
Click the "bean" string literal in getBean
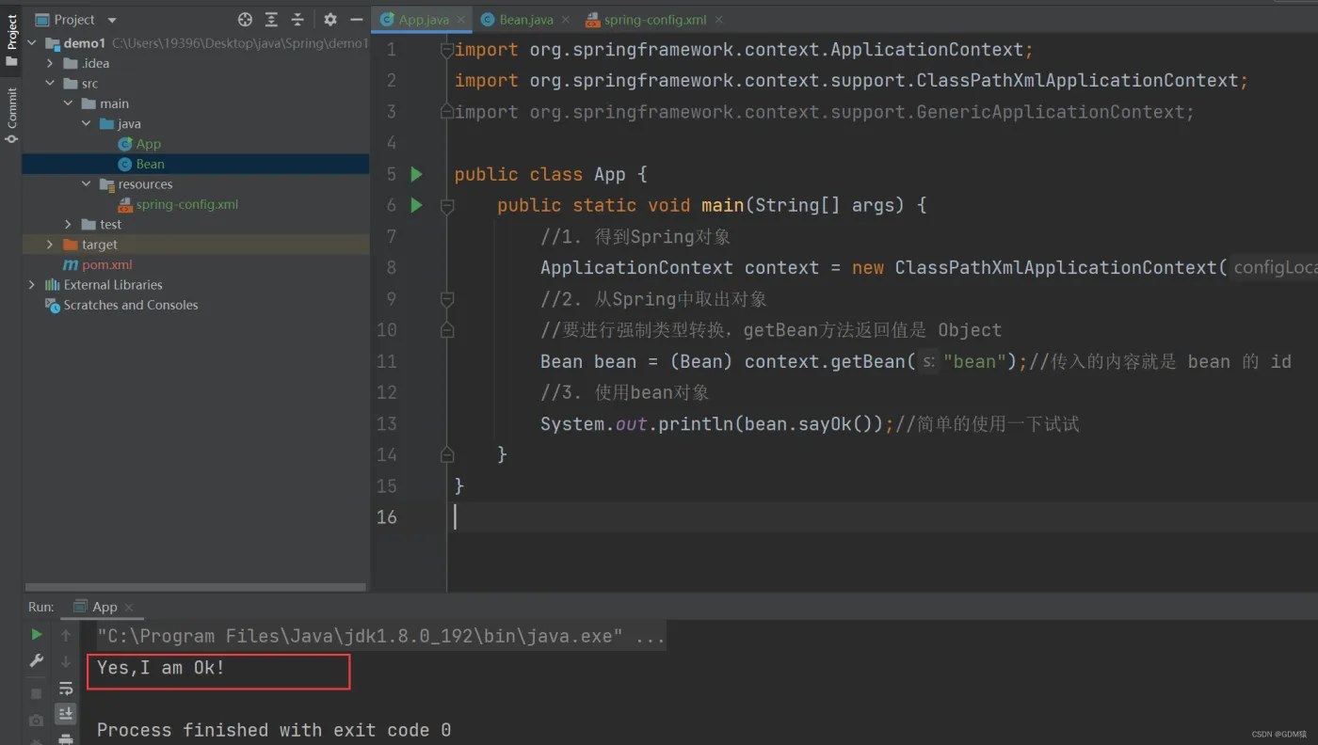(976, 362)
